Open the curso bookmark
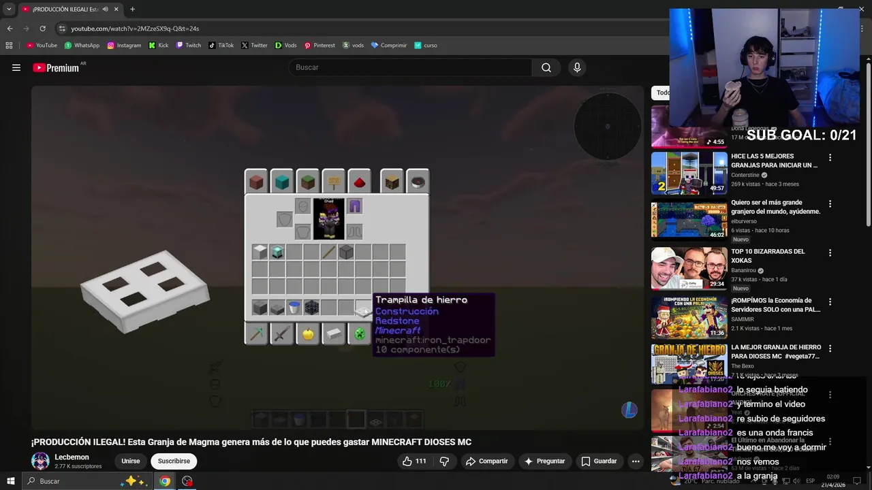872x490 pixels. 426,46
